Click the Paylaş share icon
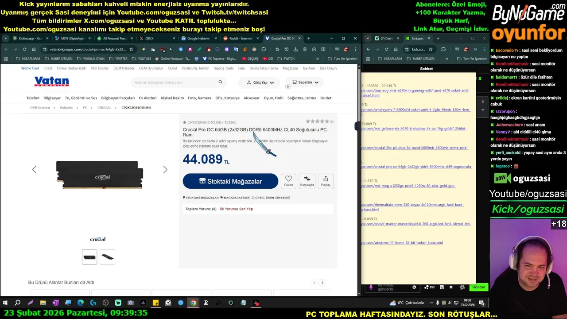Viewport: 567px width, 319px height. pyautogui.click(x=326, y=181)
